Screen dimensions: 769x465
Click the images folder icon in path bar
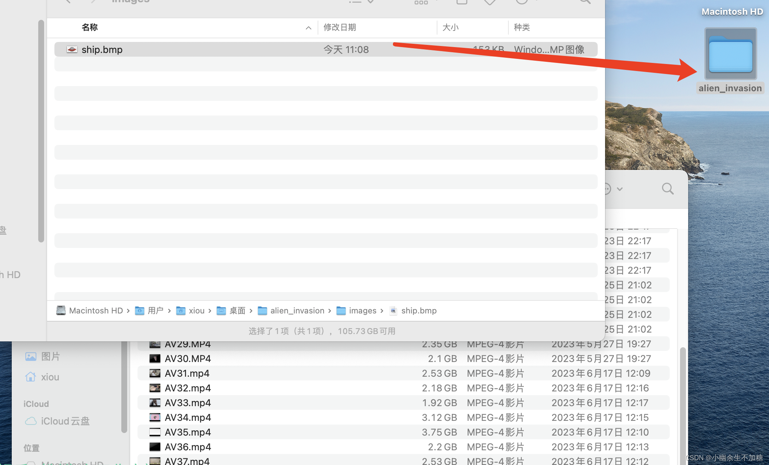coord(341,311)
